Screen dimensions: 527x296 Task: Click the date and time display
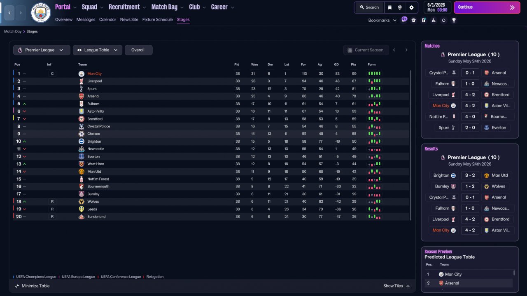437,7
